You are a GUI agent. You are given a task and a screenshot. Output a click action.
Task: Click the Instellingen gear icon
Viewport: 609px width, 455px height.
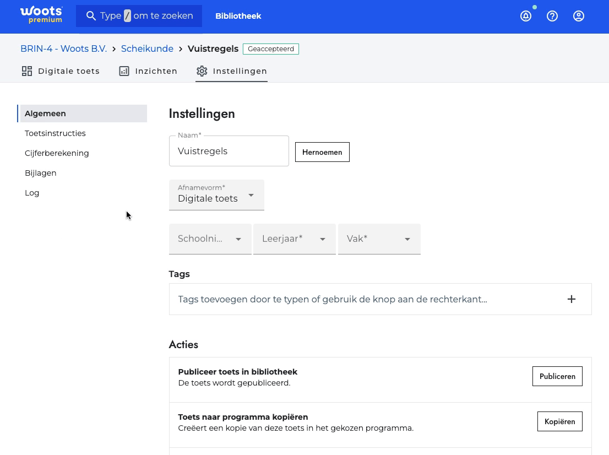tap(202, 71)
